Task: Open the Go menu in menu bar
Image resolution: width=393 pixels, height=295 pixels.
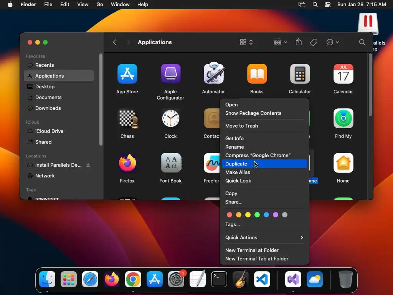Action: coord(100,5)
